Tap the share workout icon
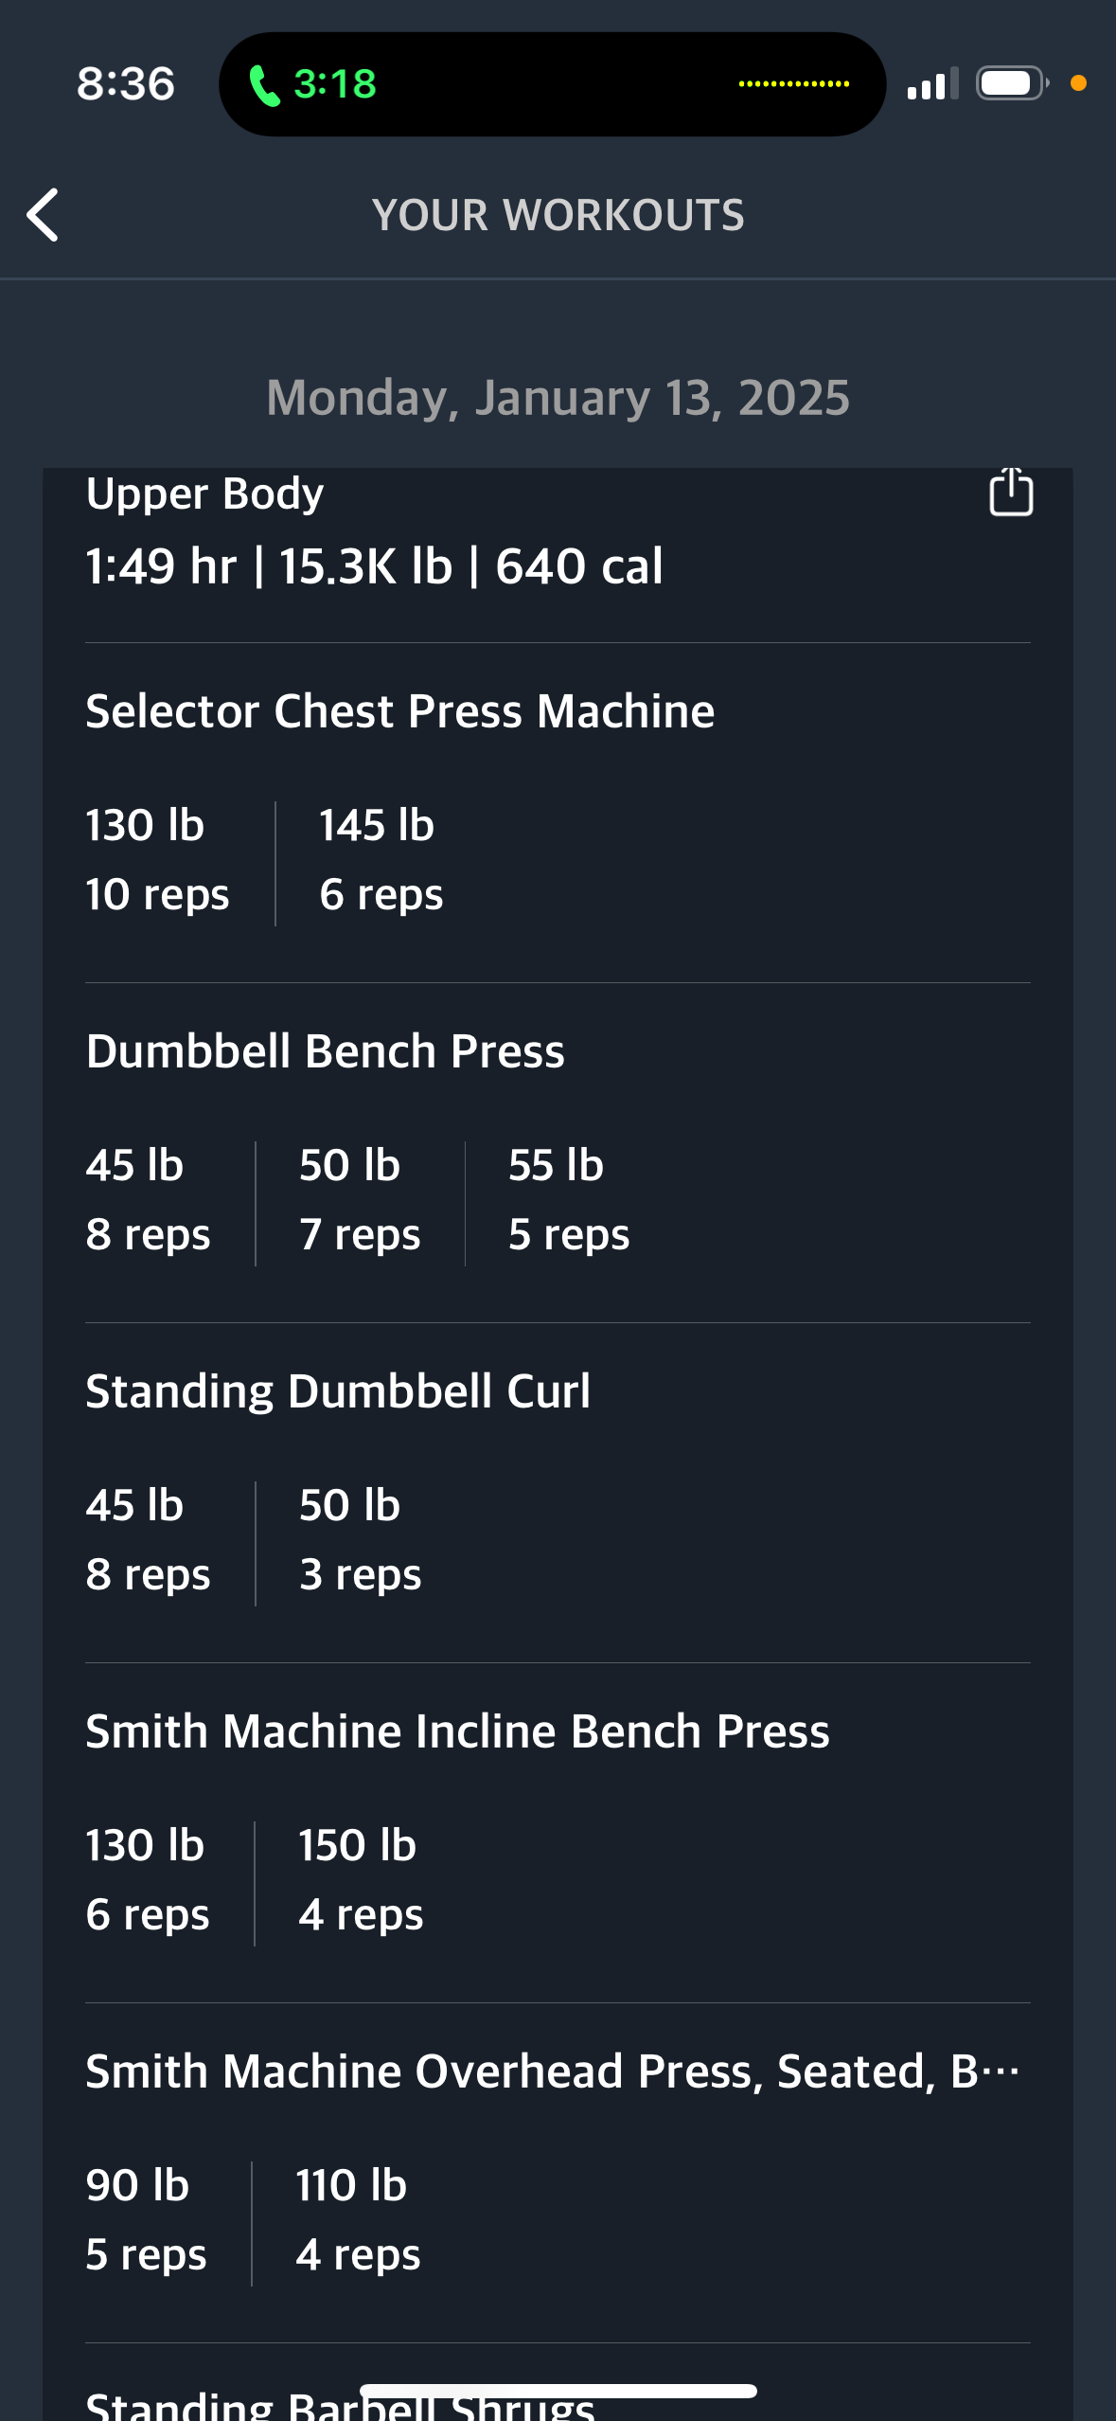 point(1010,493)
